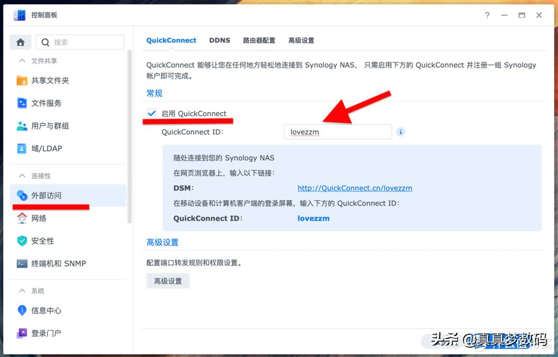Image resolution: width=558 pixels, height=357 pixels.
Task: Click inside the QuickConnect ID input field
Action: [338, 132]
